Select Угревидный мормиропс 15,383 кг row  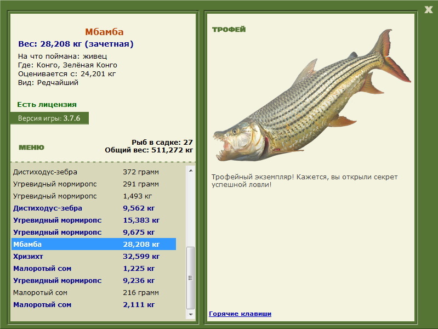(x=94, y=220)
